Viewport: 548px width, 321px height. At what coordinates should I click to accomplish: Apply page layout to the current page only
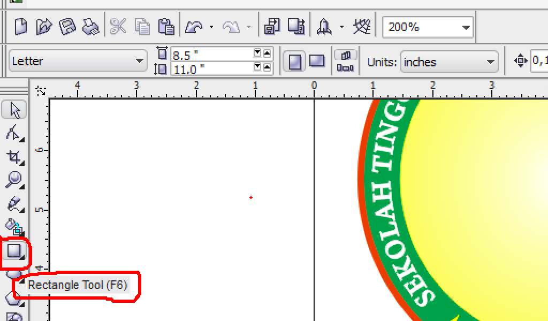[x=345, y=68]
